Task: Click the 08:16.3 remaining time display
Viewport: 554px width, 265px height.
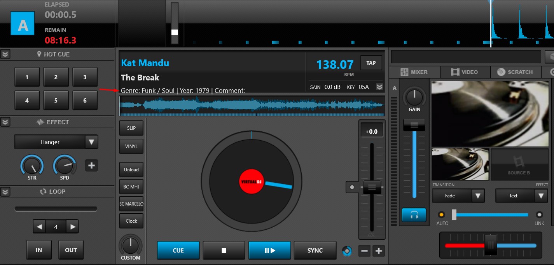Action: tap(61, 40)
